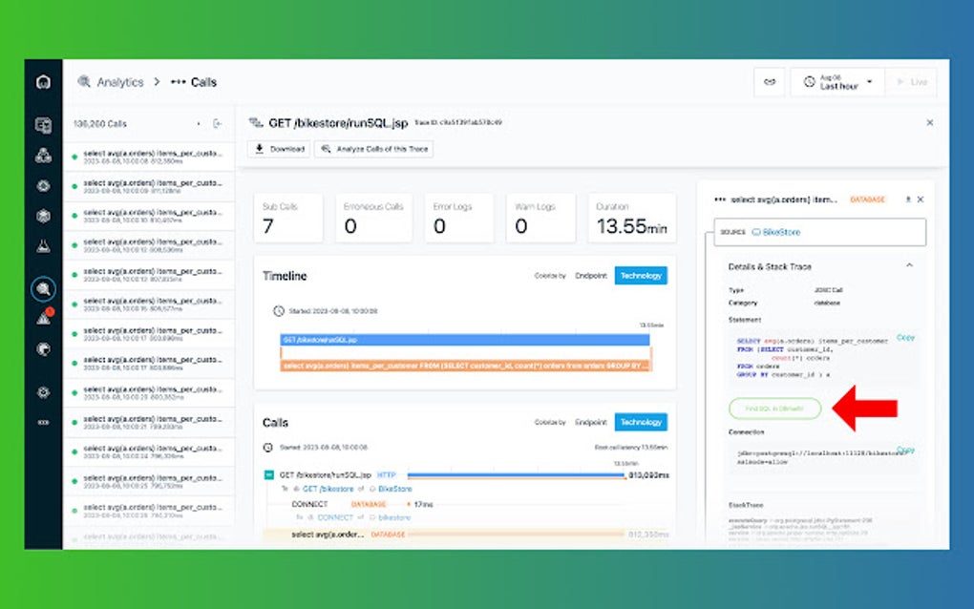
Task: Click the Duration 13.55min card
Action: pos(632,218)
